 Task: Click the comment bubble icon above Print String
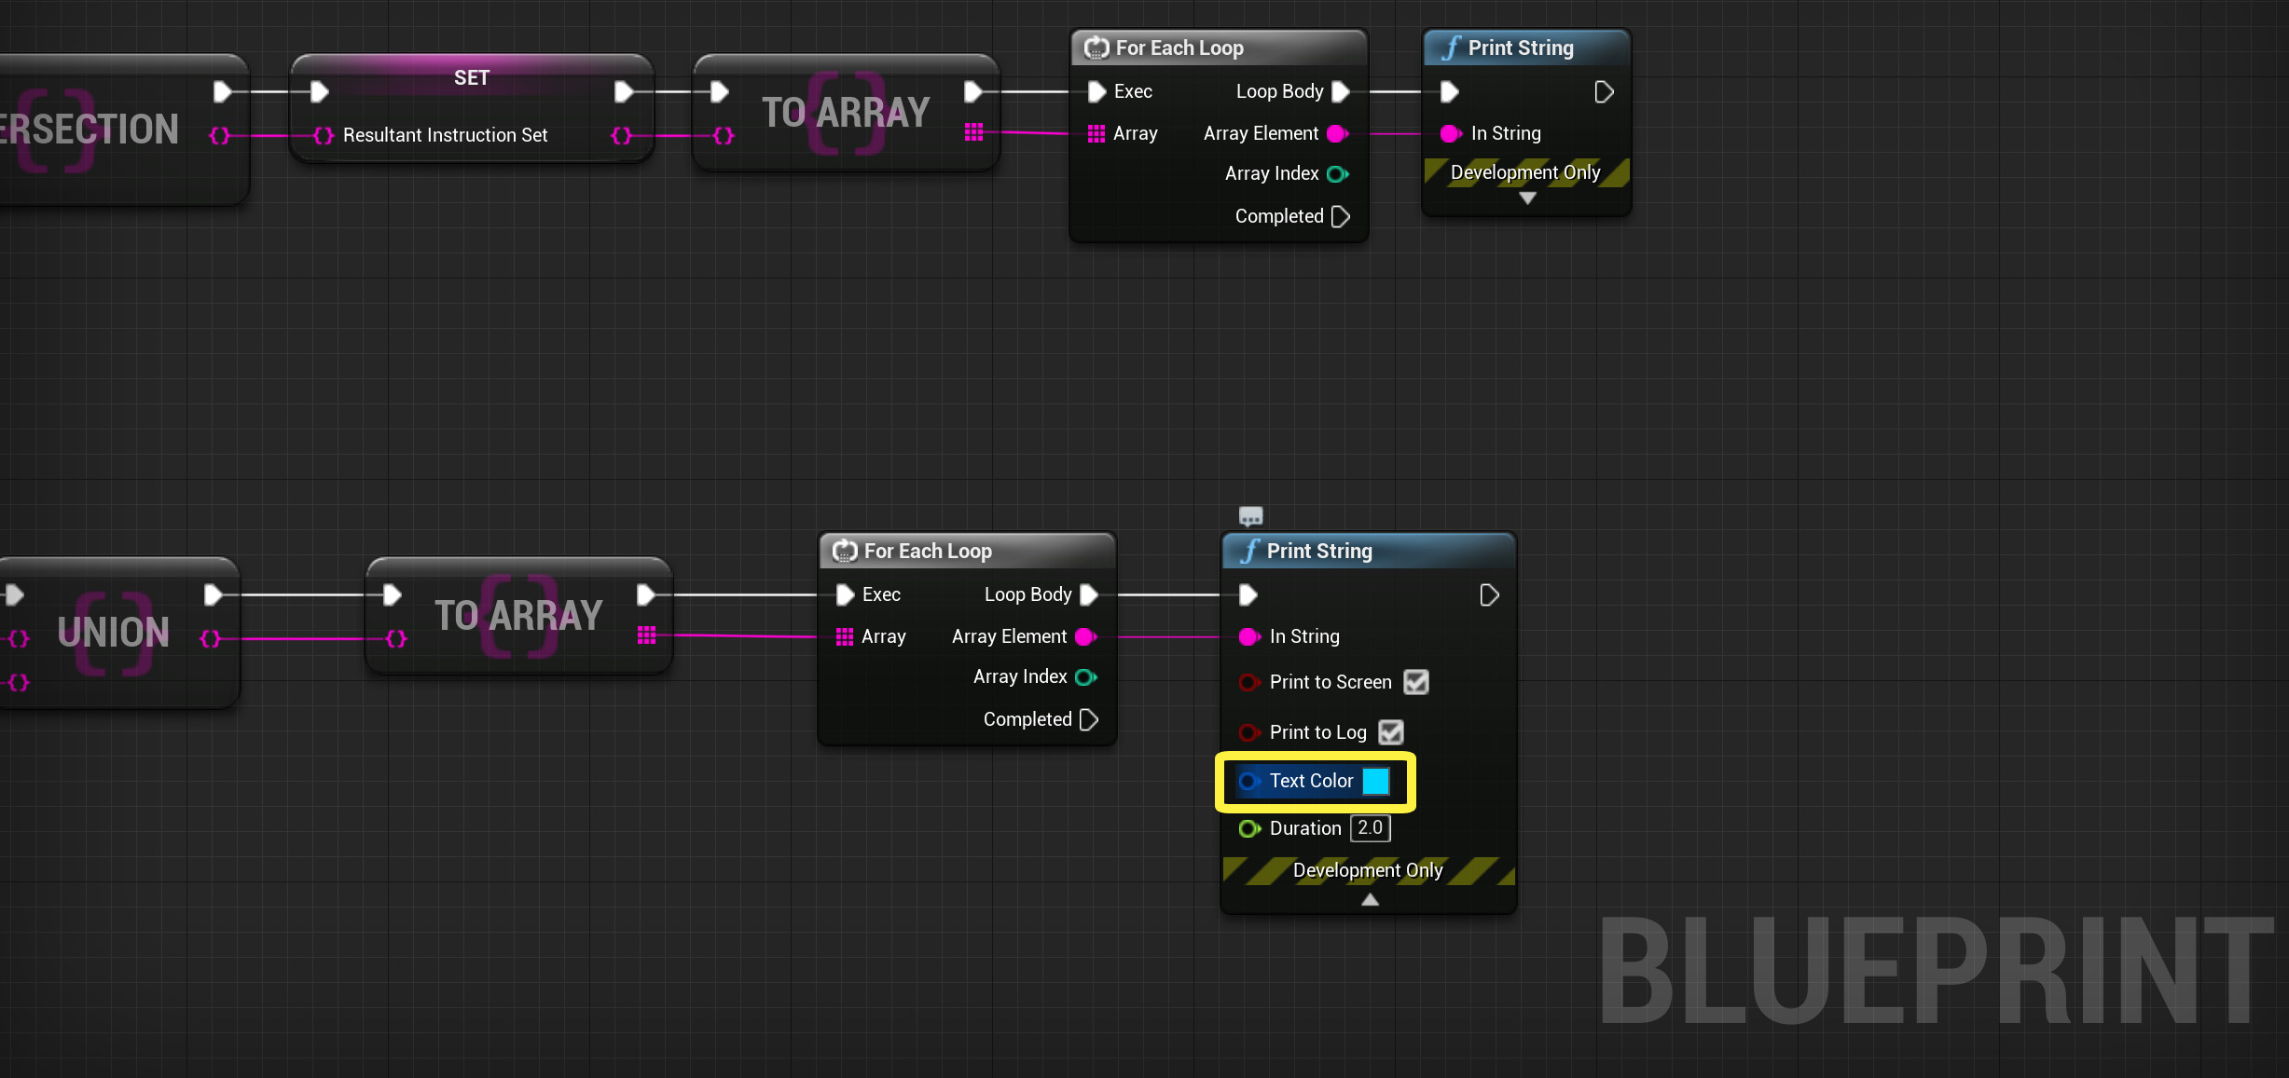click(1250, 516)
